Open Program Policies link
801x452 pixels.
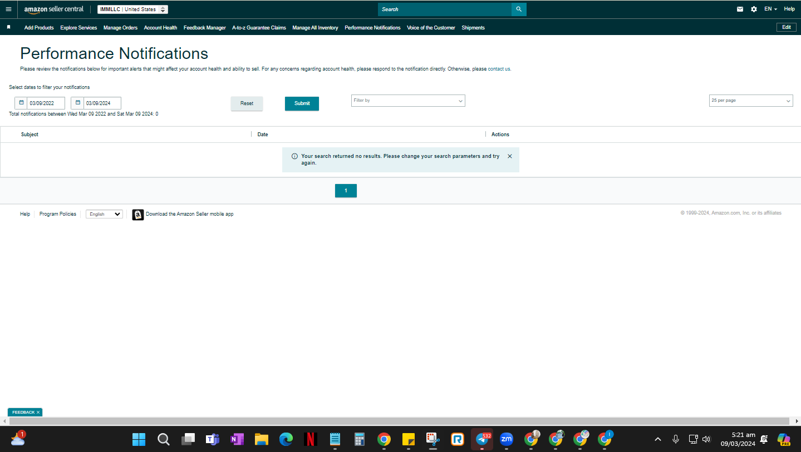click(x=58, y=214)
